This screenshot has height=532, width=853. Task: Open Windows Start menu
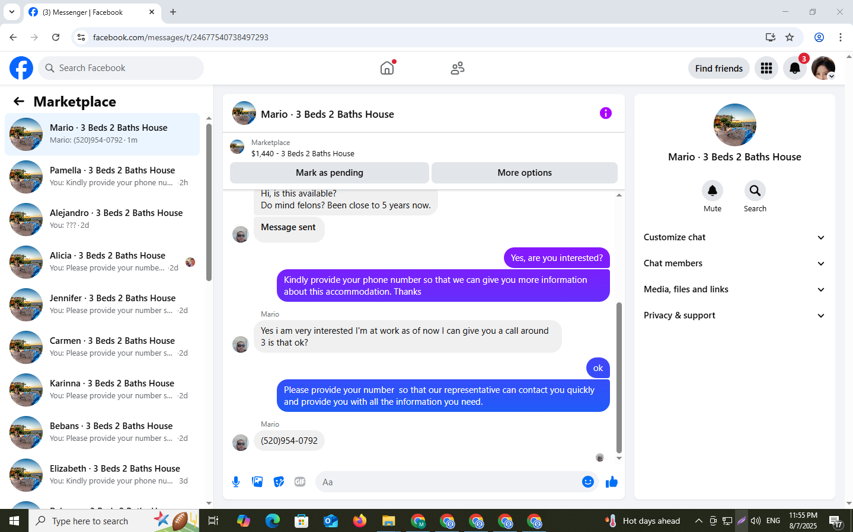14,521
